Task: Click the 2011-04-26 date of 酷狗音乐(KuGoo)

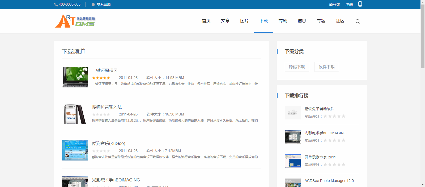Action: pyautogui.click(x=128, y=151)
